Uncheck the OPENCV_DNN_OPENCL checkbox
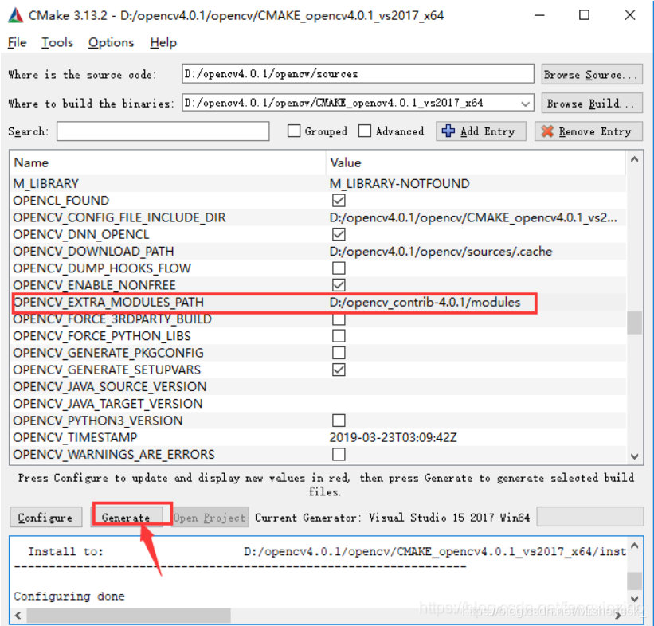 339,234
